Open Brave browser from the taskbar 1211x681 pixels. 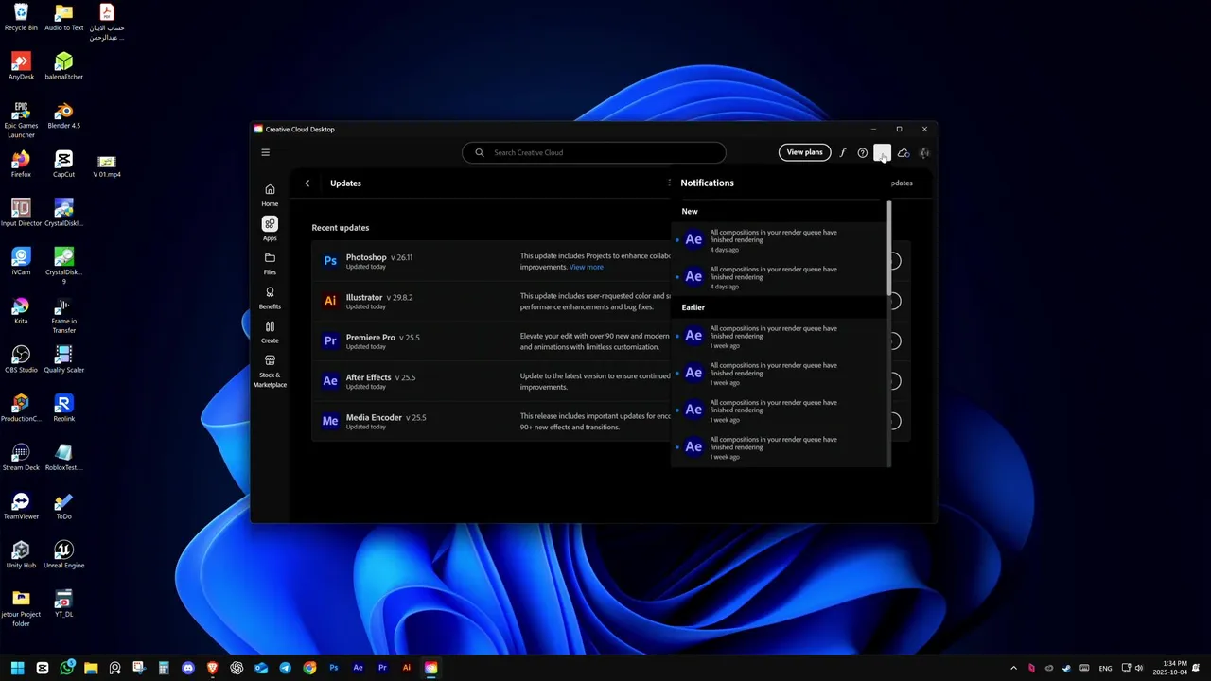[x=212, y=668]
